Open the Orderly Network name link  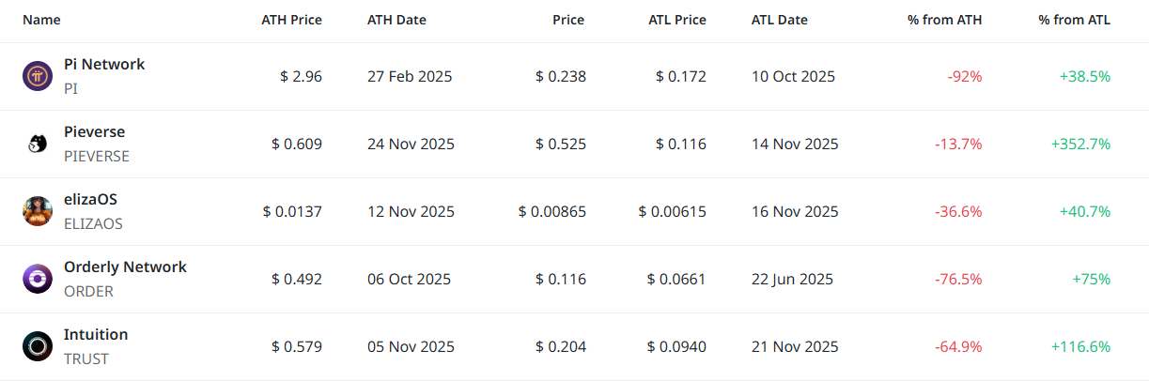pos(125,267)
